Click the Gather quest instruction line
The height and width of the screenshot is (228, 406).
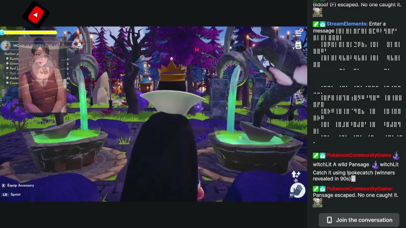[x=11, y=54]
